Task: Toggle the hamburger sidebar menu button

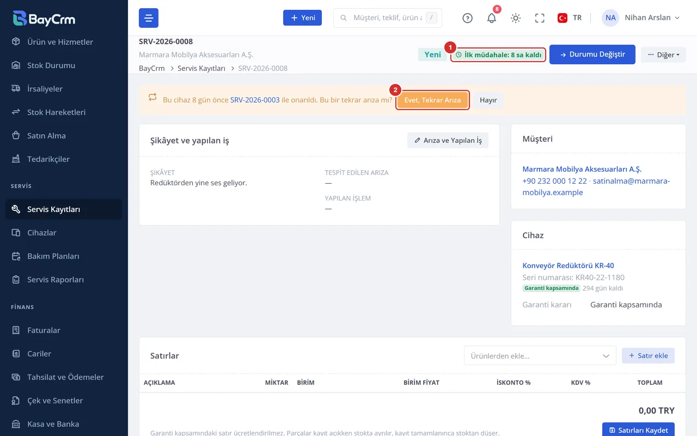Action: coord(149,18)
